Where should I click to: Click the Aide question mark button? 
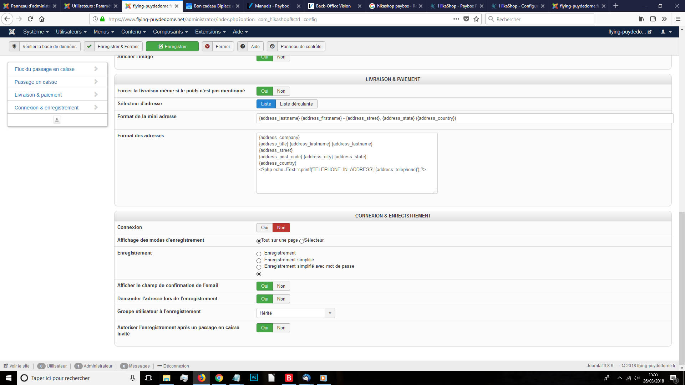point(250,47)
